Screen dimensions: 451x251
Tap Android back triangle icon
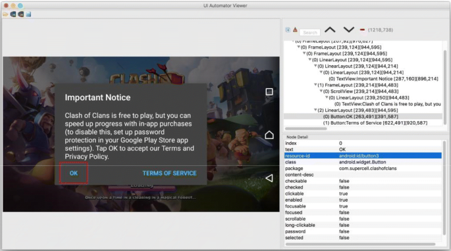(x=269, y=178)
